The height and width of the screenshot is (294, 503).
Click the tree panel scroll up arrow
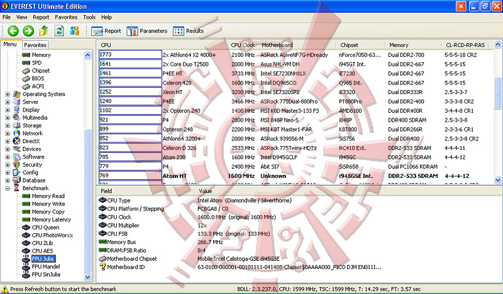pyautogui.click(x=87, y=55)
